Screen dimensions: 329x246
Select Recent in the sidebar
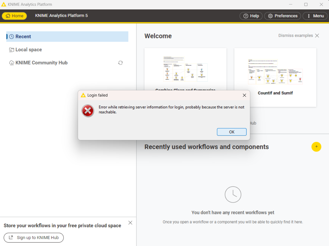pos(23,37)
